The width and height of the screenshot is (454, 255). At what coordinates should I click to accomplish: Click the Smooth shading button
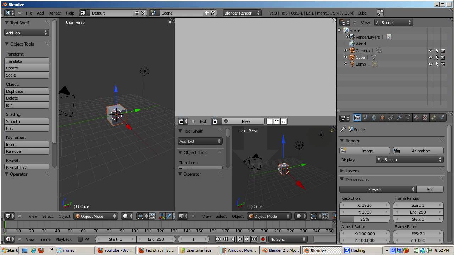tap(27, 121)
